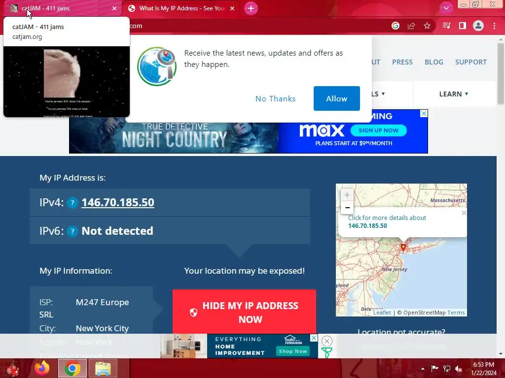This screenshot has height=378, width=505.
Task: Switch to the What Is My IP Address tab
Action: click(182, 8)
